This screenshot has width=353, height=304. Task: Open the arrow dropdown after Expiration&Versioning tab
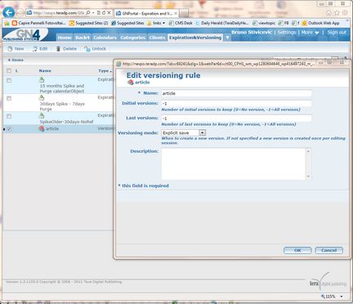click(227, 38)
